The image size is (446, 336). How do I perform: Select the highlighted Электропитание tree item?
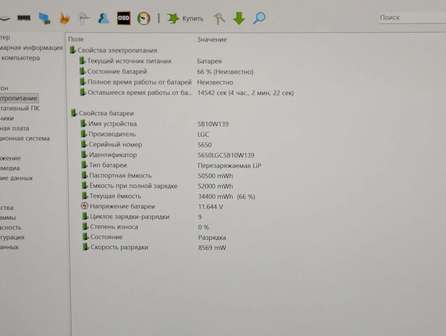pos(18,98)
